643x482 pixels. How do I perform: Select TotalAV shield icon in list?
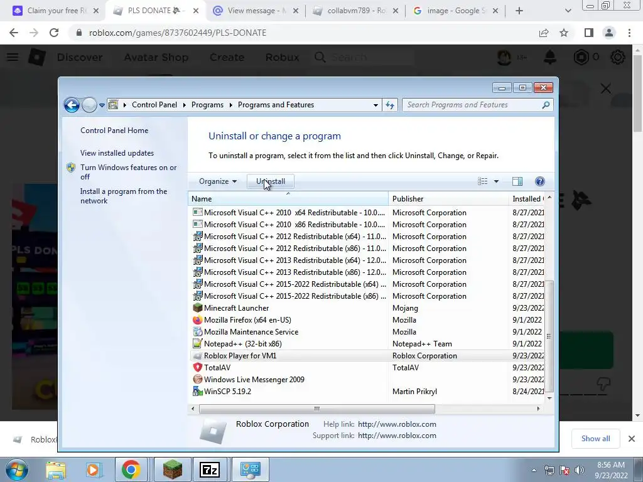click(198, 368)
